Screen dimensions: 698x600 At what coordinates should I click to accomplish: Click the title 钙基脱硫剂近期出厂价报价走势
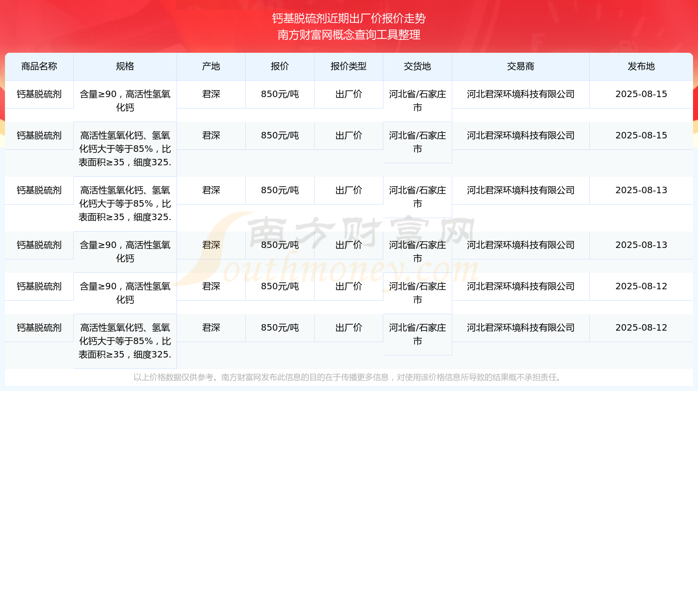pos(349,18)
